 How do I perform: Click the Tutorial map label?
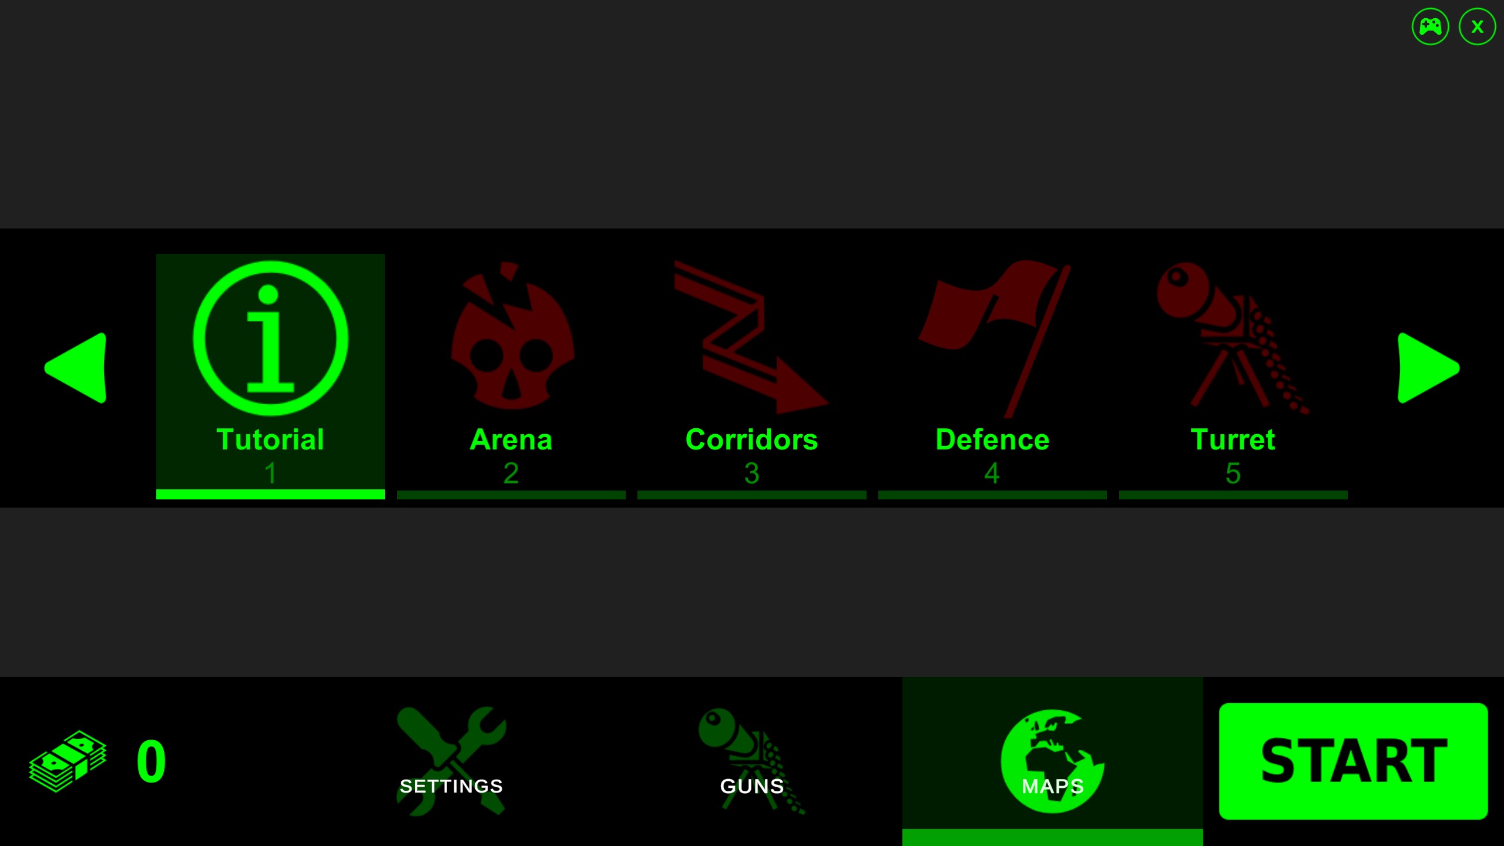coord(270,439)
